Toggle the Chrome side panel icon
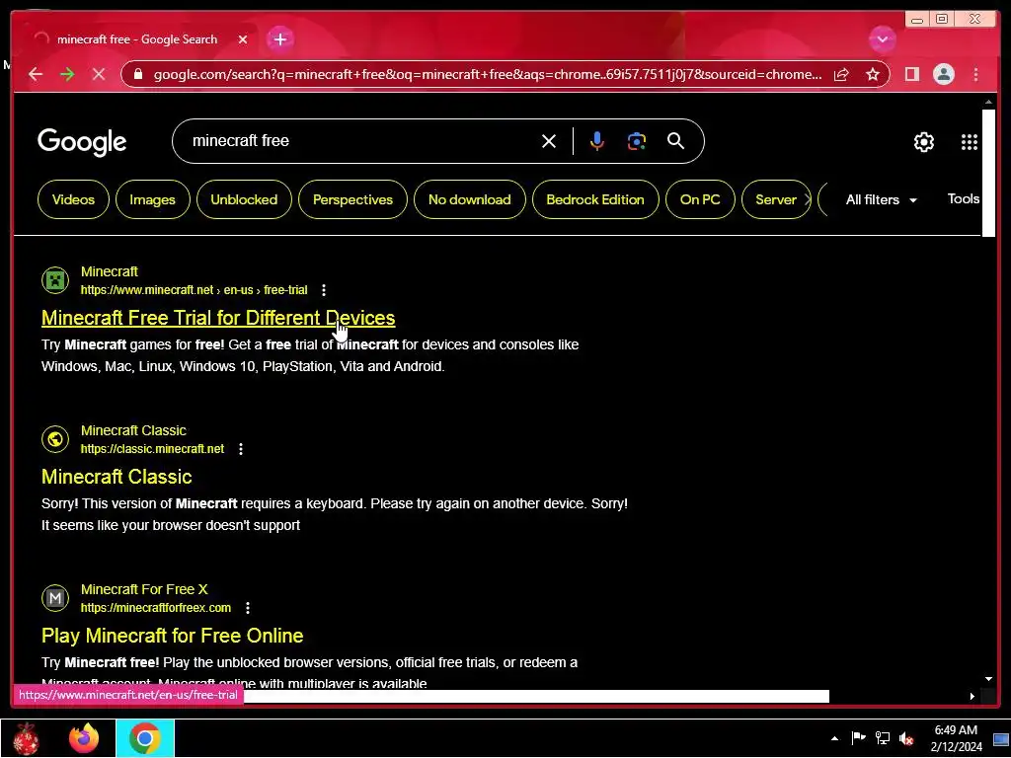Viewport: 1011px width, 758px height. pos(911,74)
